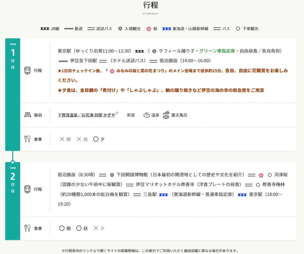Click the 修善寺梅林 text
The height and width of the screenshot is (254, 304).
274,184
